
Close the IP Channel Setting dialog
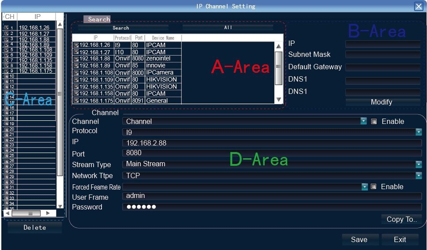pyautogui.click(x=419, y=6)
